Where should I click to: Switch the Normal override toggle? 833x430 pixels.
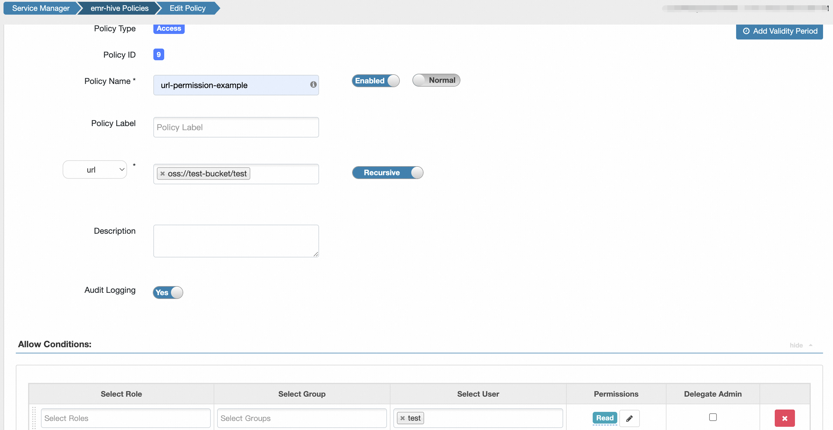(436, 80)
